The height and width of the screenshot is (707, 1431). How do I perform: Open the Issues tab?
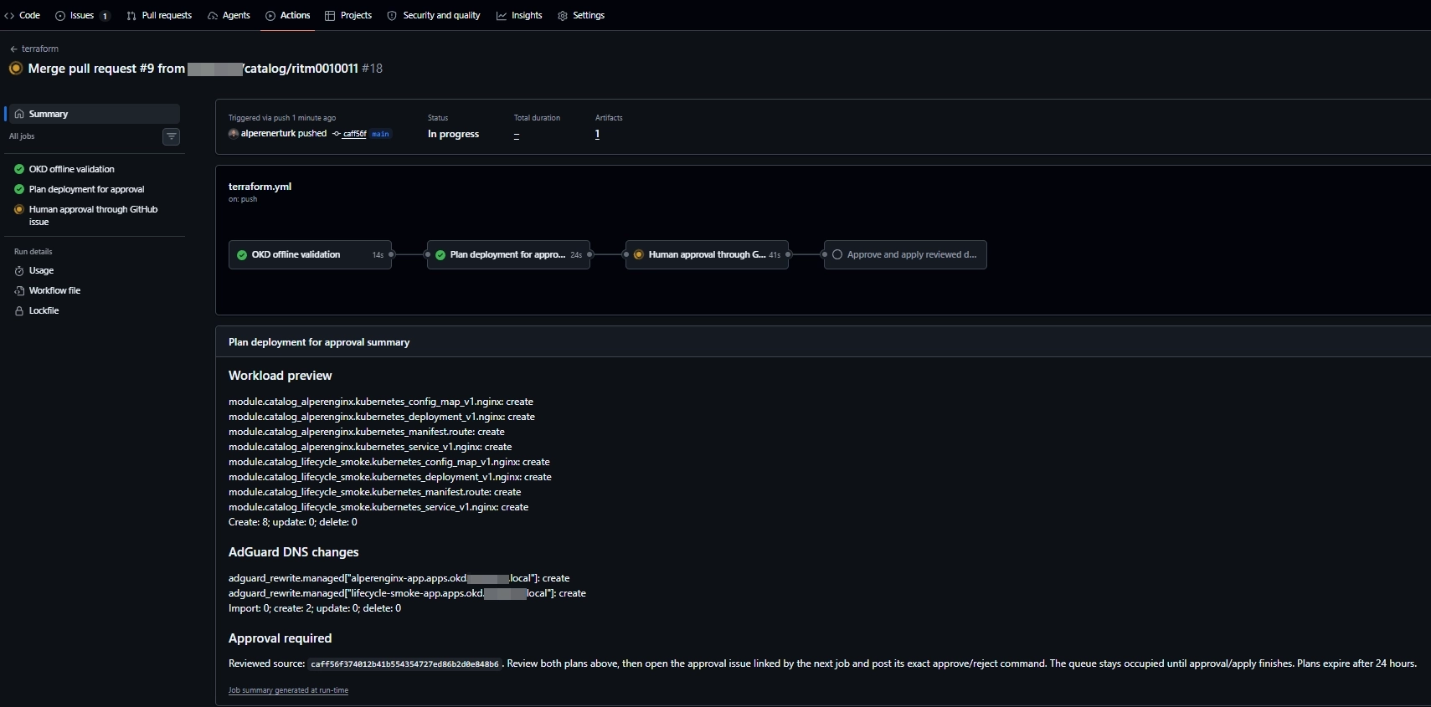[82, 15]
